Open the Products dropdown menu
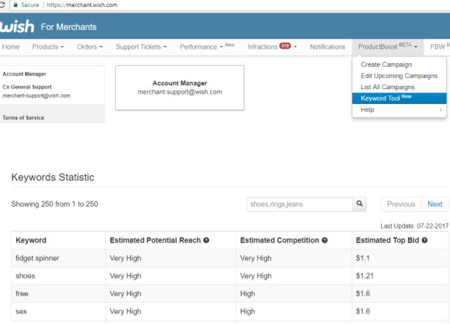The image size is (450, 324). [x=48, y=47]
